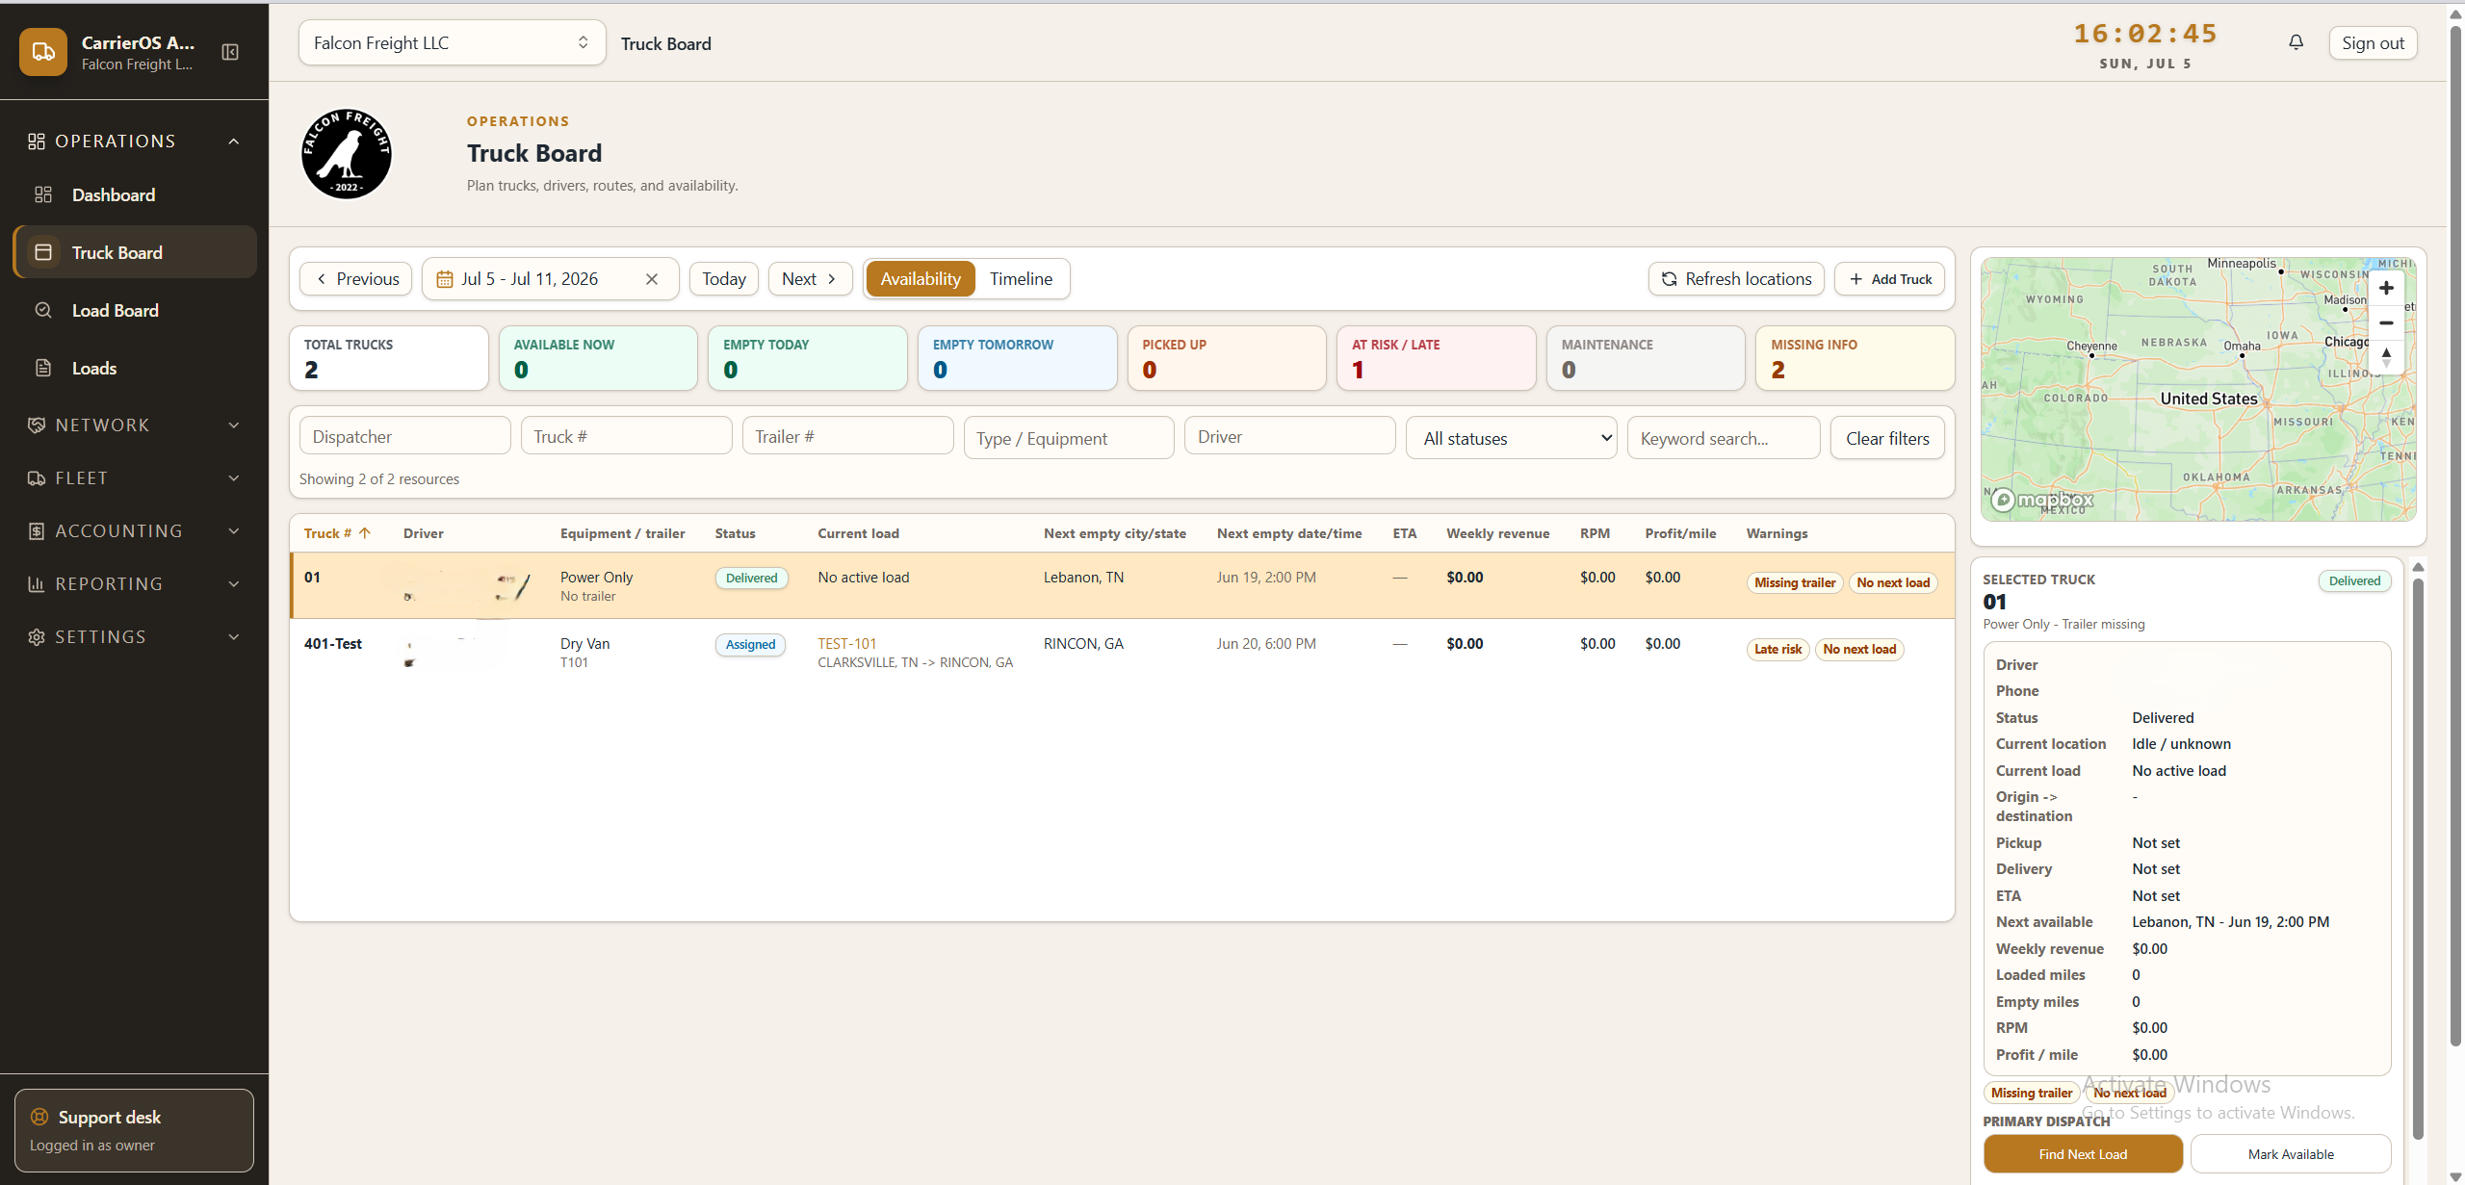Sort table by Truck # column
This screenshot has height=1185, width=2465.
[x=337, y=533]
